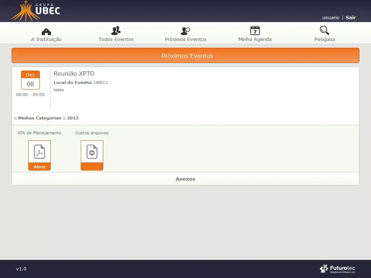The width and height of the screenshot is (371, 278).
Task: Click the blank orange button under Outros arquivos
Action: pos(92,167)
